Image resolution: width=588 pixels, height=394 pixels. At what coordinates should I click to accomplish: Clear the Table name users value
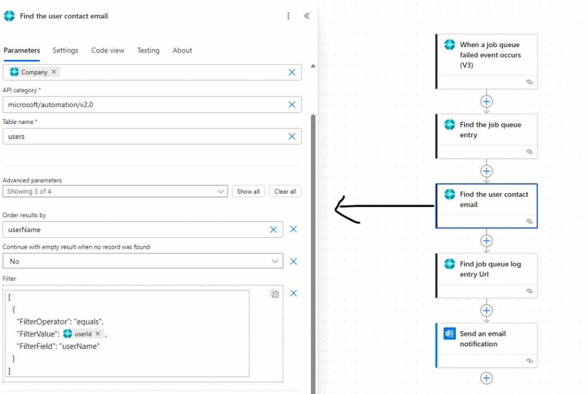click(x=292, y=136)
